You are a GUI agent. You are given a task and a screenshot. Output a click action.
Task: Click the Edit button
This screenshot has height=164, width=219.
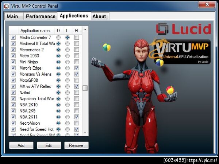click(x=49, y=145)
